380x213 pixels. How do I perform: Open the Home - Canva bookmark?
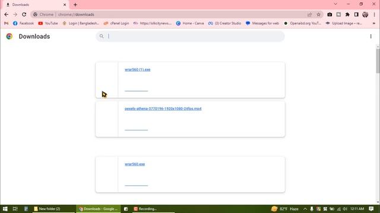(x=190, y=23)
